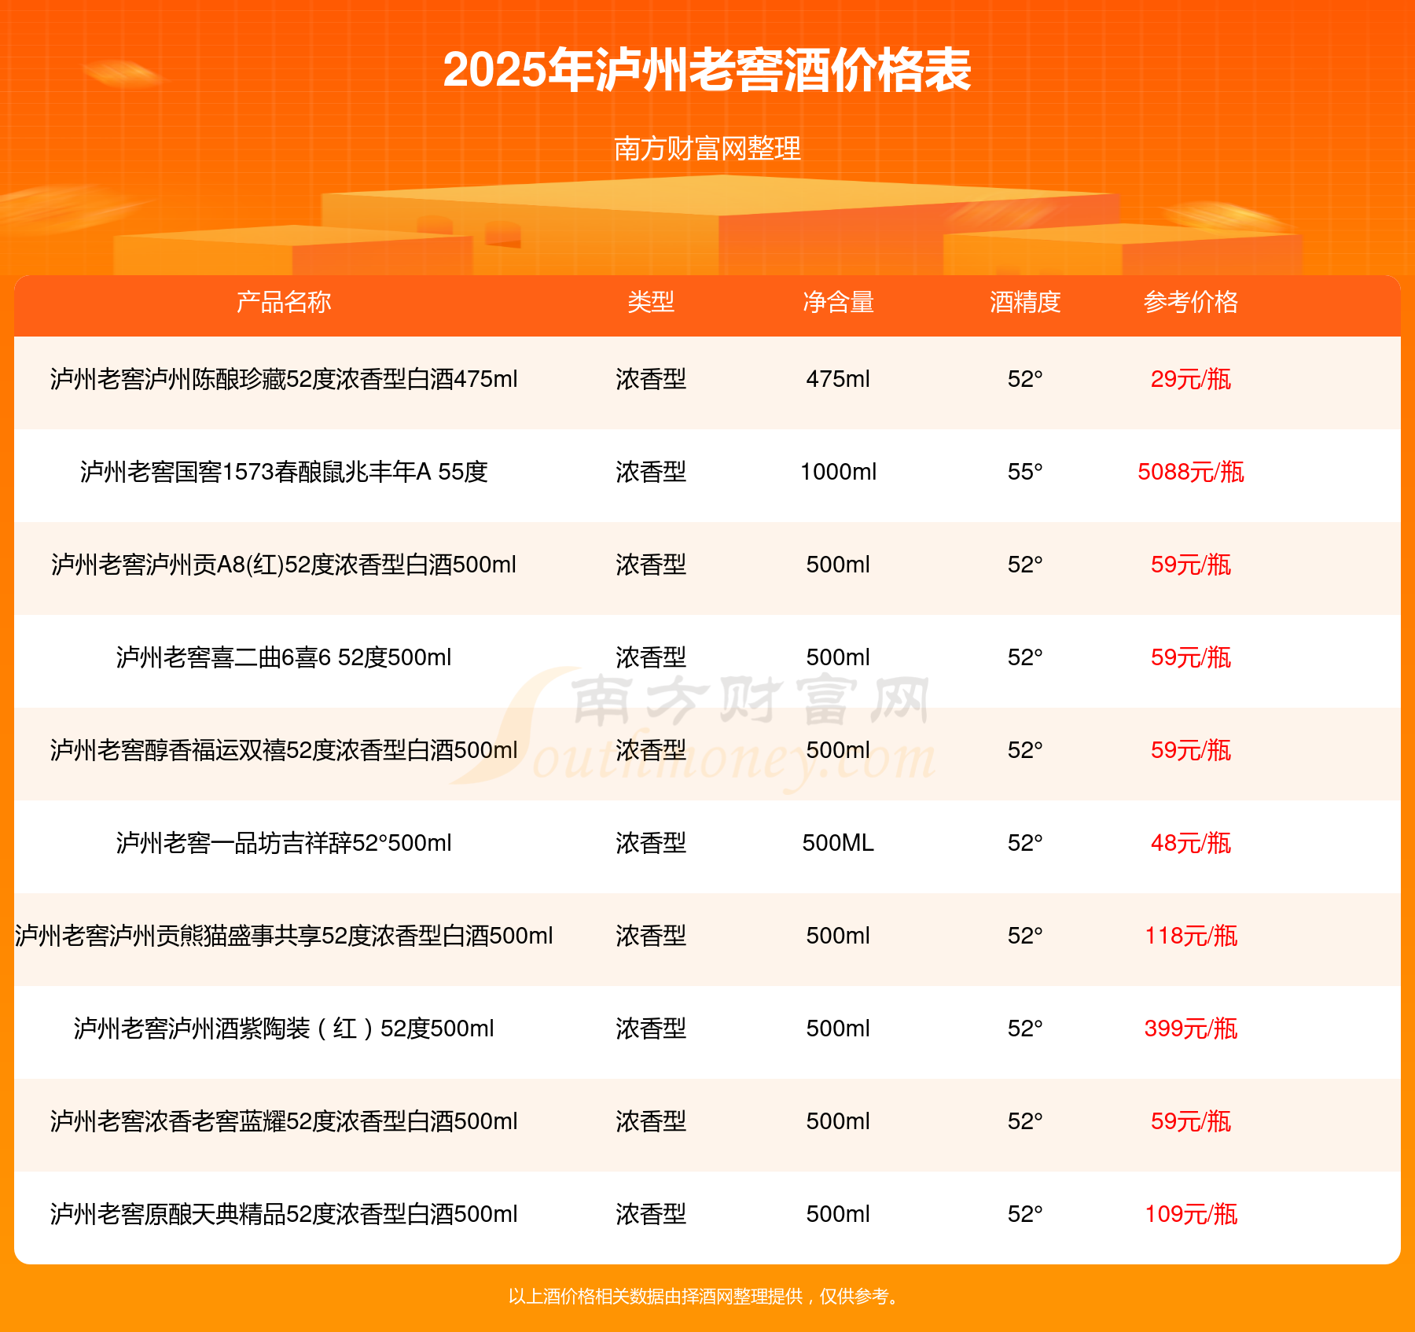Click the 109元/瓶 price
Screen dimensions: 1415x1332
pos(1191,1214)
